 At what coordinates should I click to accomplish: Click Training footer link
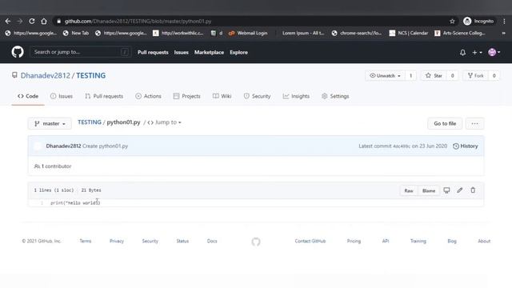418,241
